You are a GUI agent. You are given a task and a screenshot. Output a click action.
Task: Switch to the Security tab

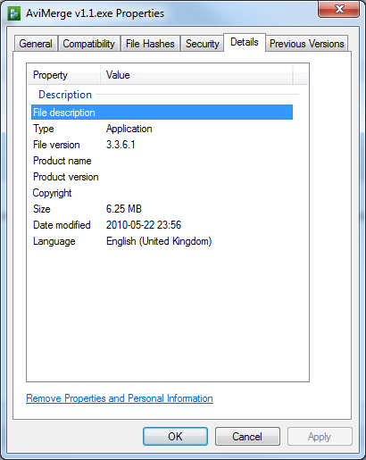[203, 44]
